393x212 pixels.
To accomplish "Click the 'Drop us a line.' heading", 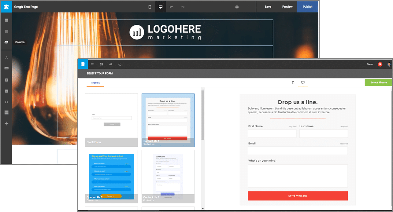I will [298, 102].
